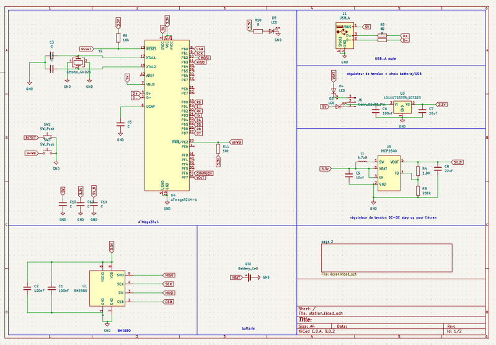This screenshot has width=496, height=345.
Task: Click the RESET label at switch SW2
Action: click(30, 138)
